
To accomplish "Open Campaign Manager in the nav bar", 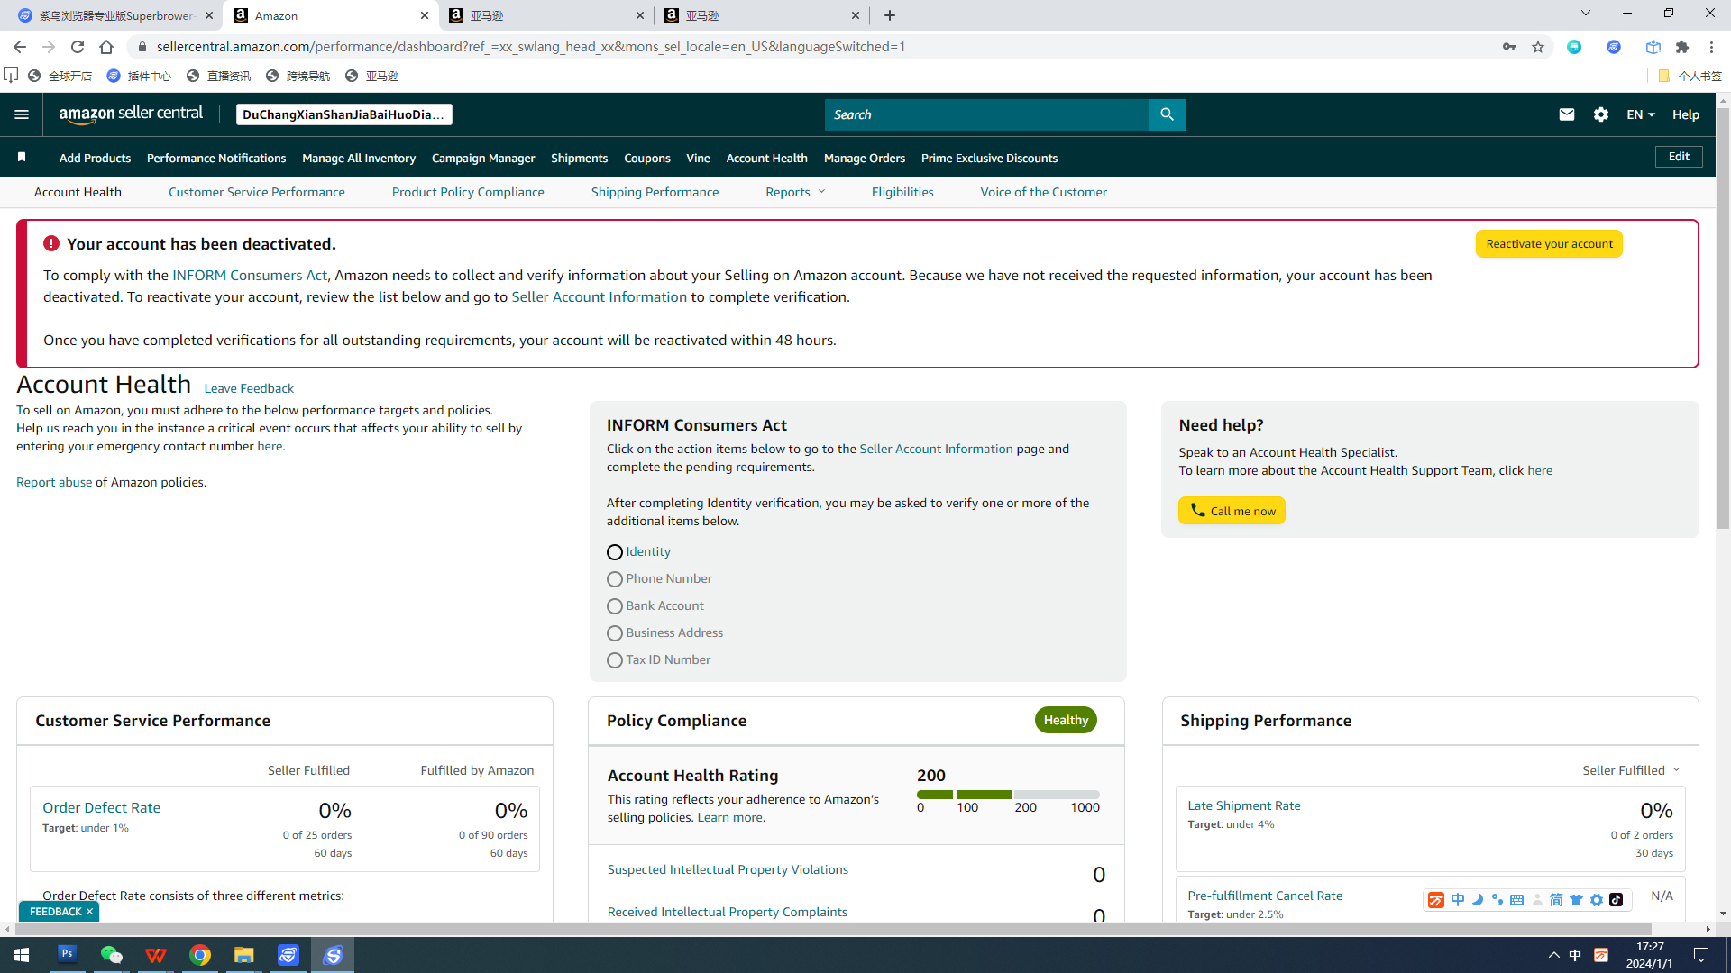I will click(x=483, y=158).
